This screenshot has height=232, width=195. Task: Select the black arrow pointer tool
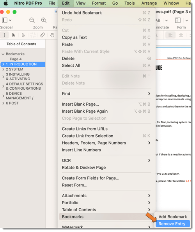(14, 35)
